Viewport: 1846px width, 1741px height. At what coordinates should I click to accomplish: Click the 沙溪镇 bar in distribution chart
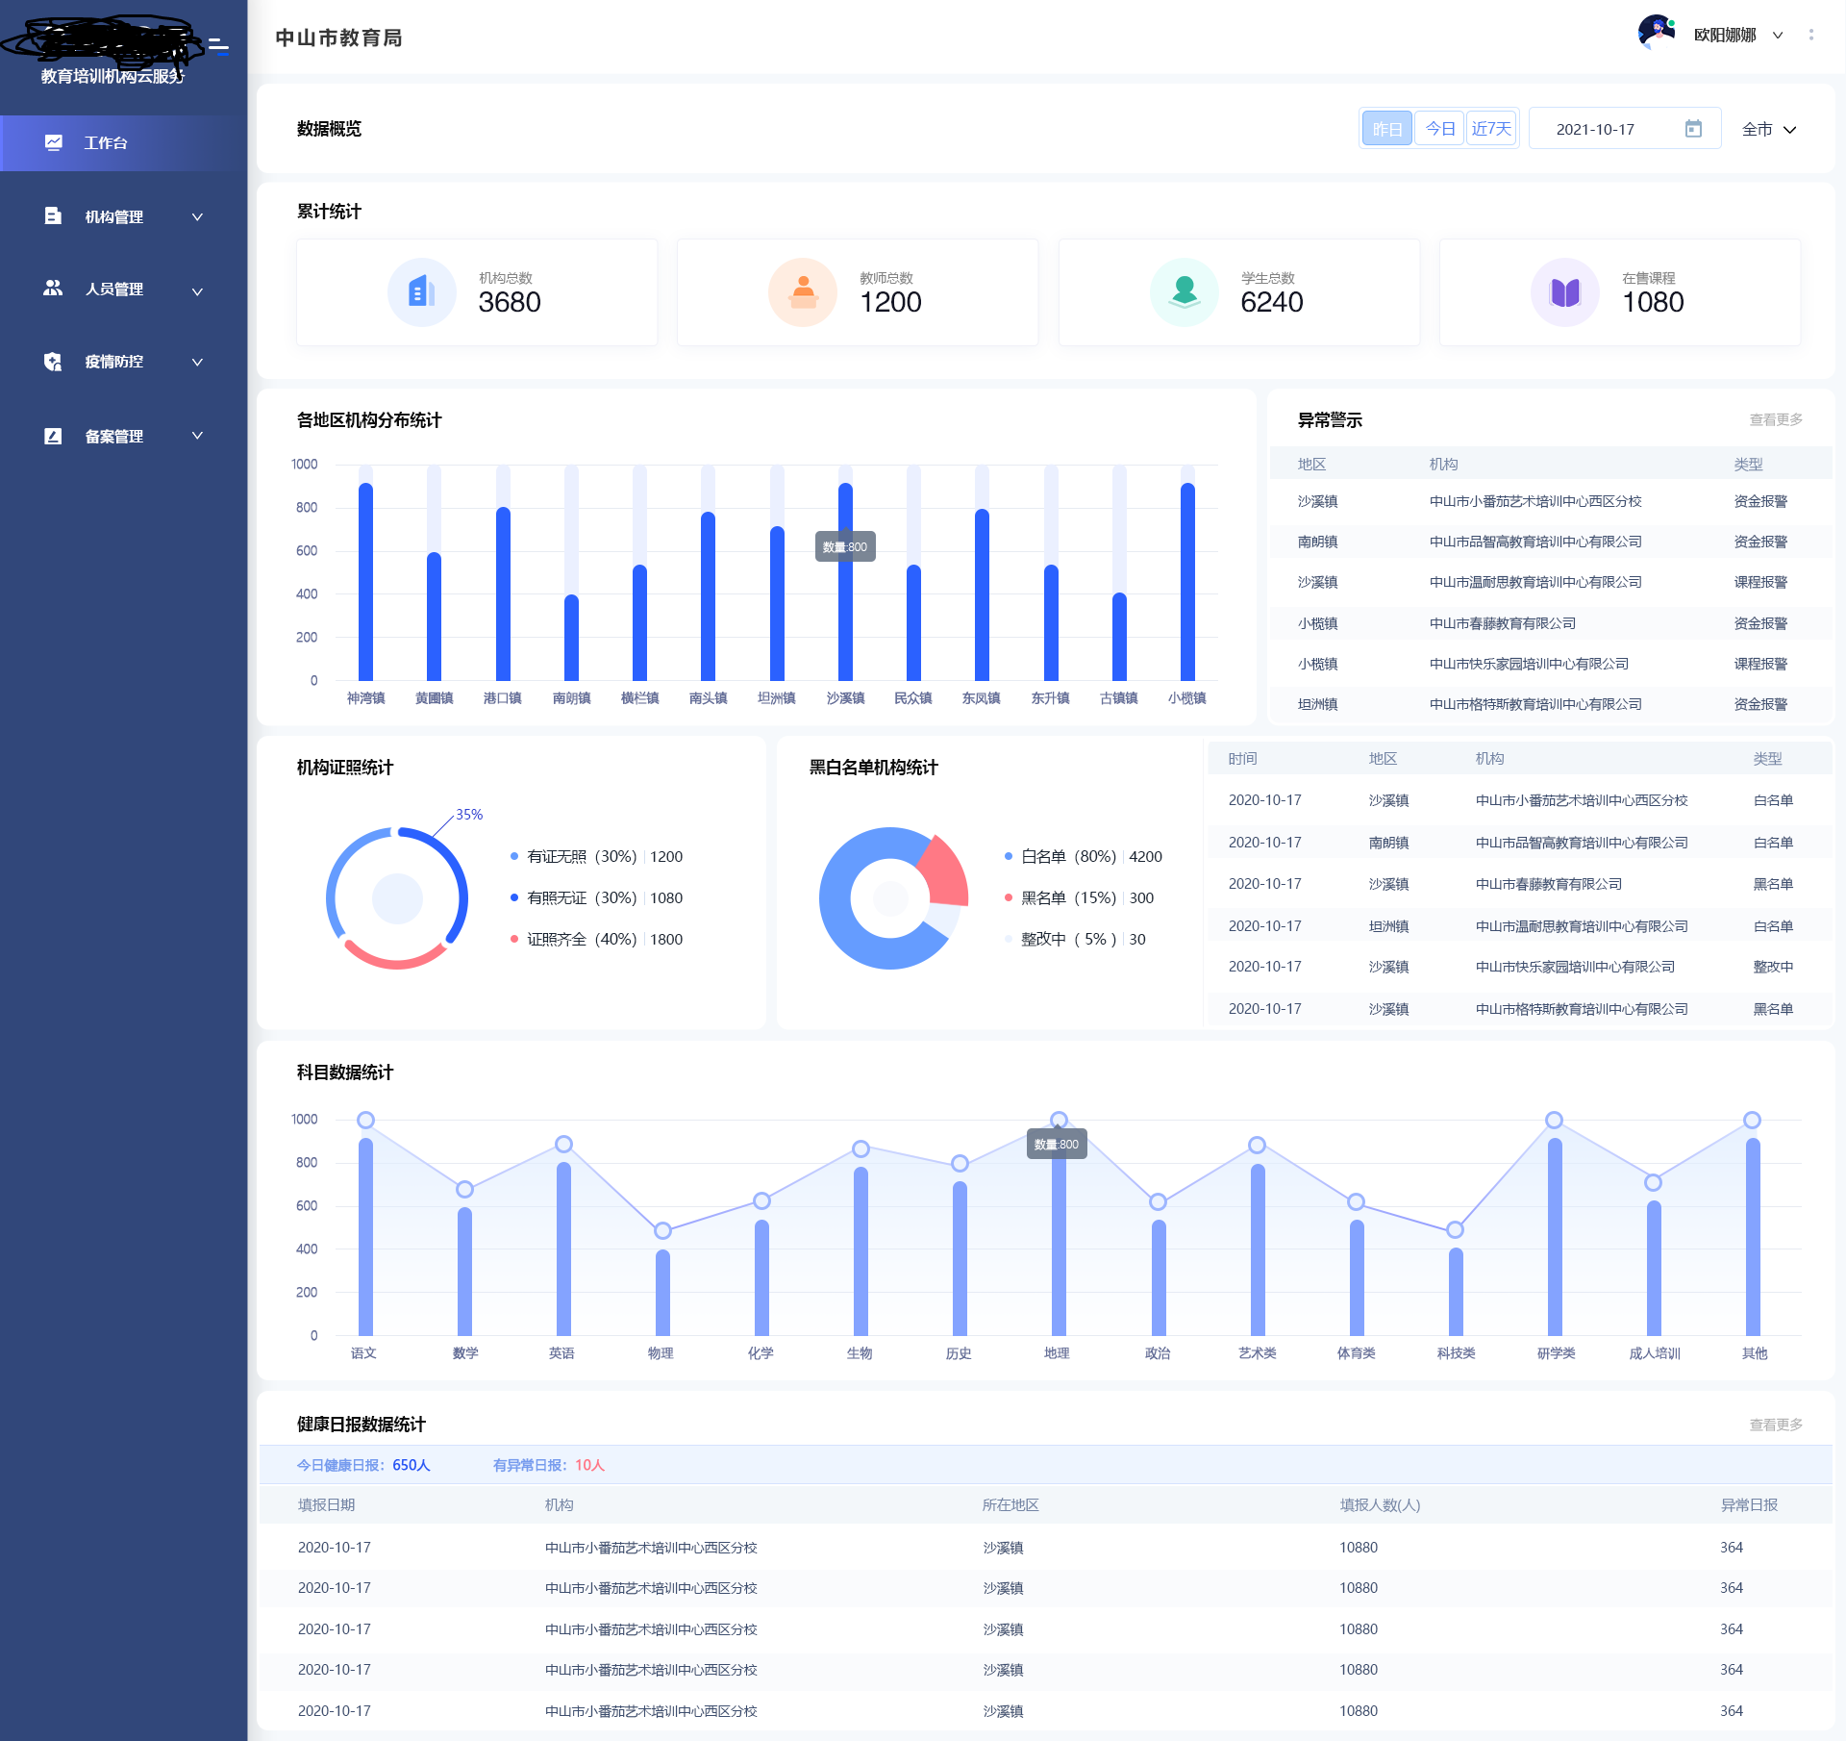tap(845, 582)
